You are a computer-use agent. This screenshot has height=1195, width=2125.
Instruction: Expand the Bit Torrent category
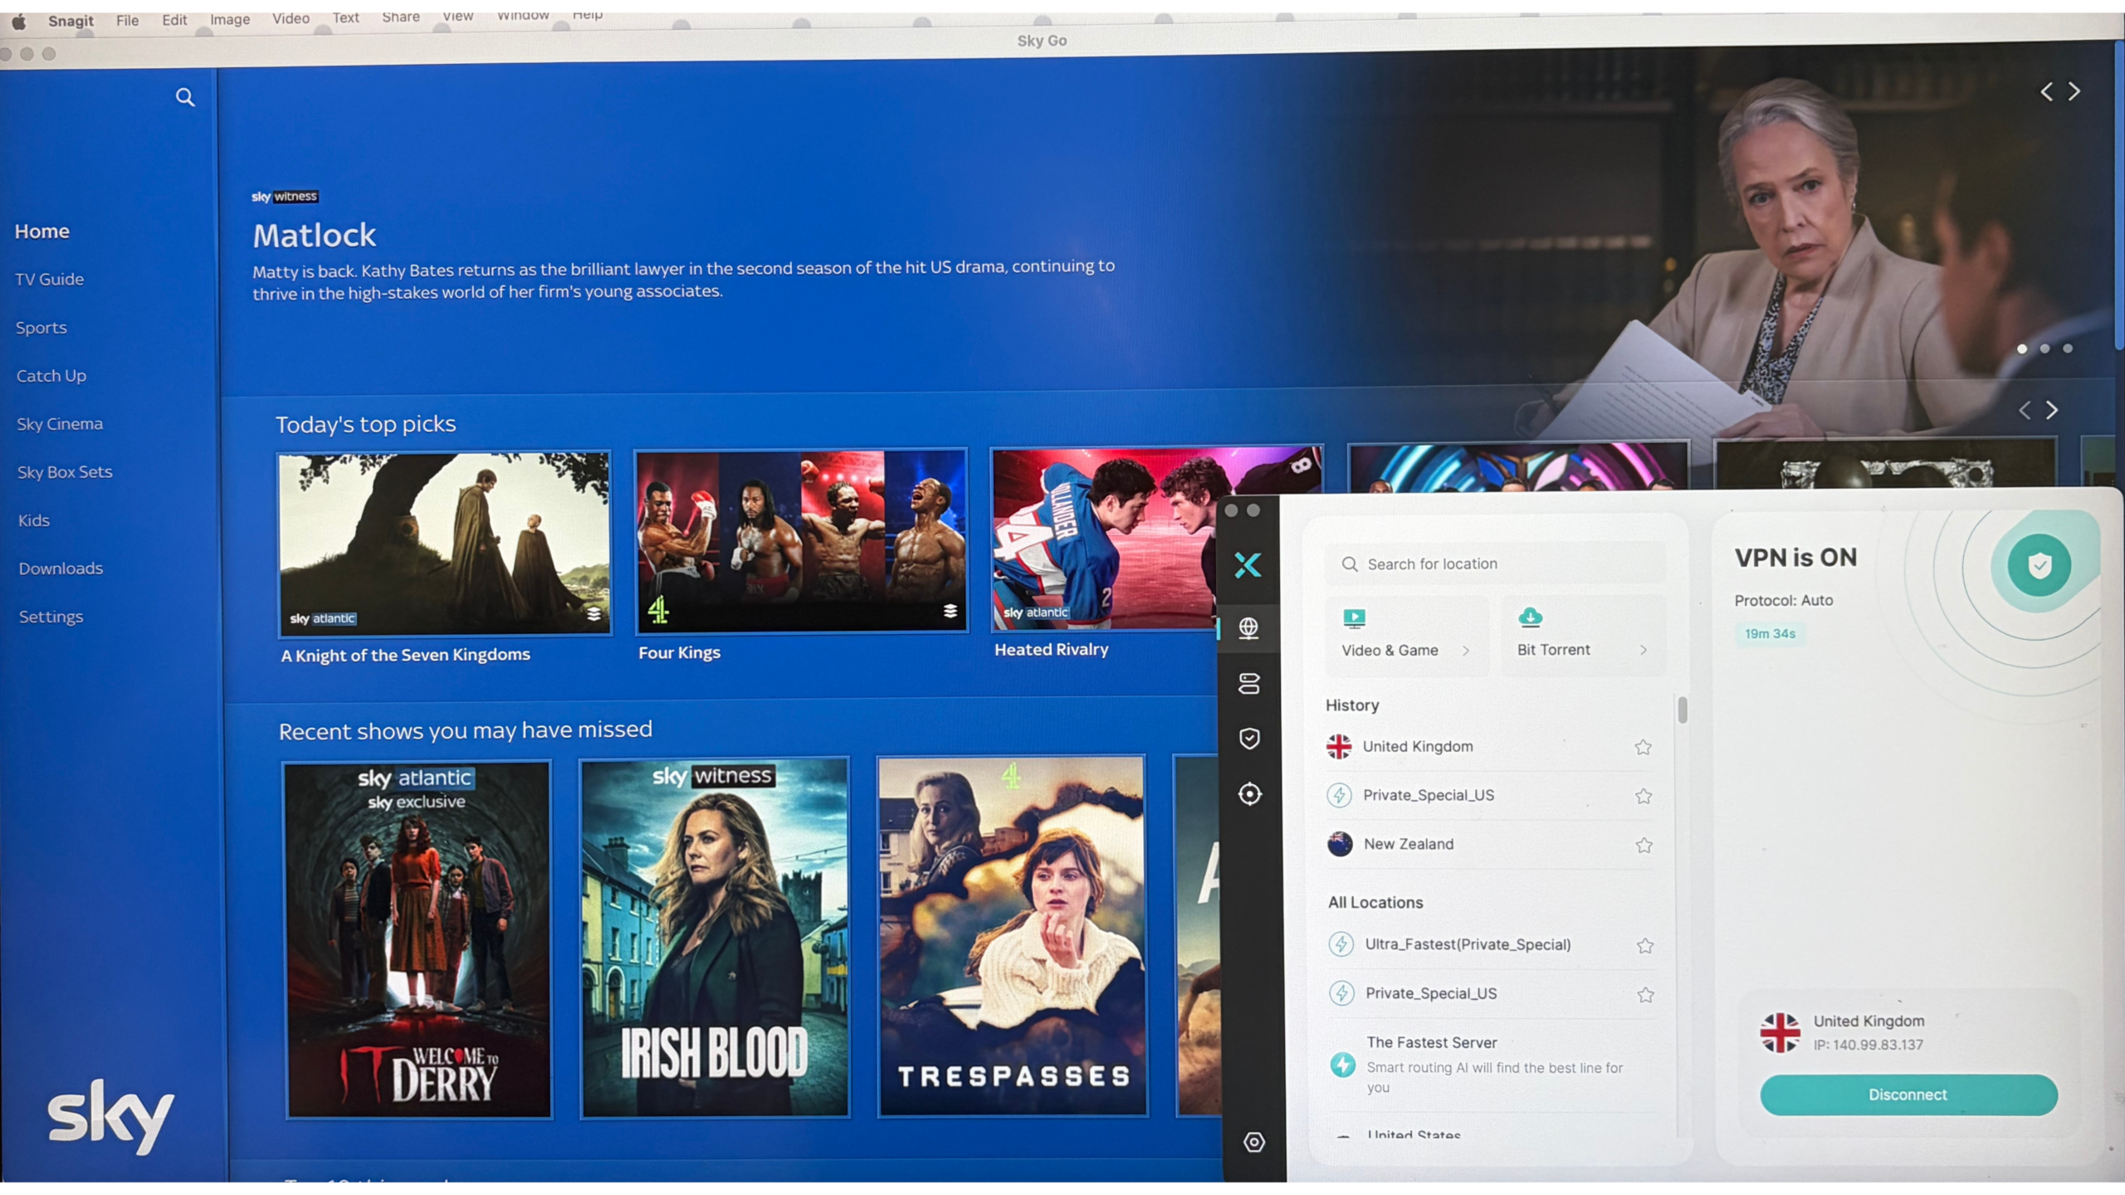click(1644, 651)
